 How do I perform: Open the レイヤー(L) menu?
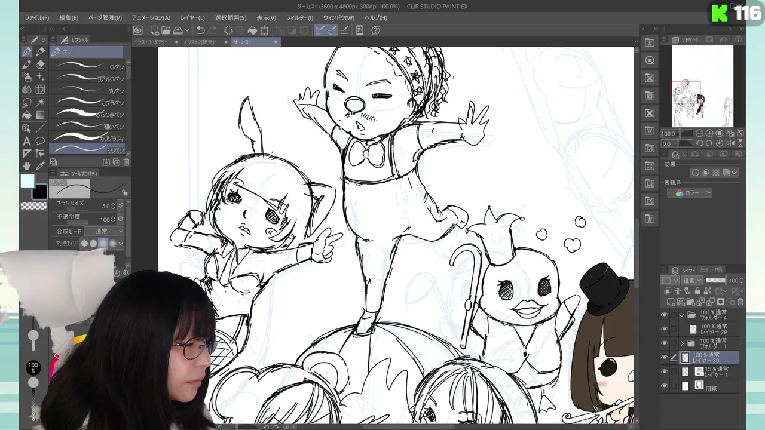(192, 18)
